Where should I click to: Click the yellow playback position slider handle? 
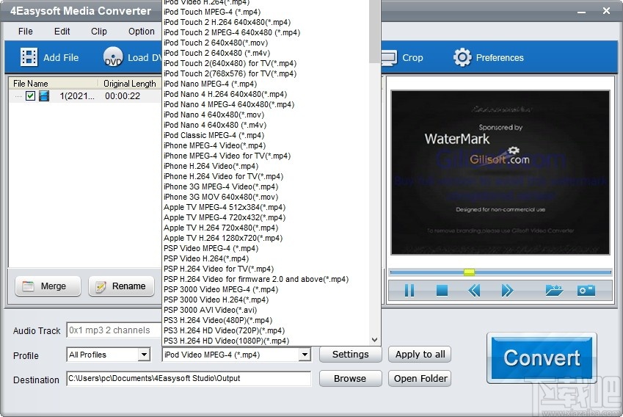[469, 272]
